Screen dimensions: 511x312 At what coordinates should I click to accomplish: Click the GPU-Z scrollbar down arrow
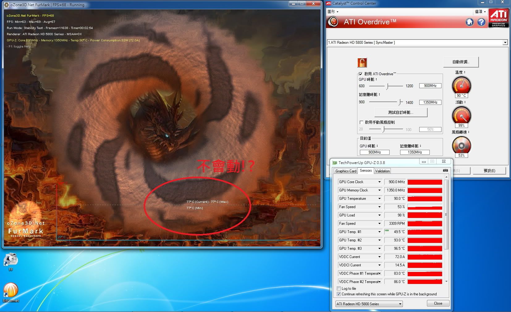(446, 281)
